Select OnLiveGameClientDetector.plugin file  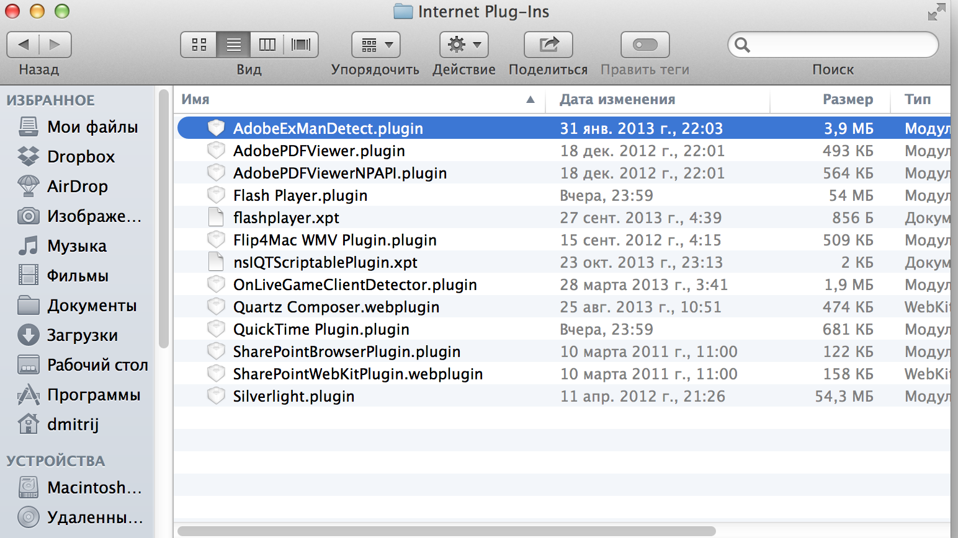[562, 284]
